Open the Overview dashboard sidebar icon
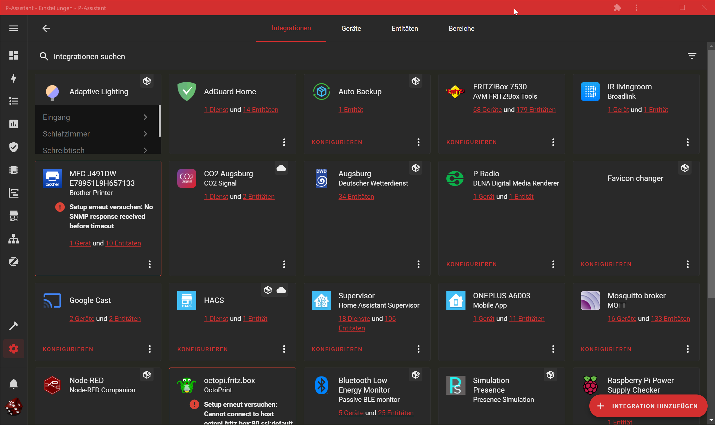Screen dimensions: 715x425 tap(13, 55)
